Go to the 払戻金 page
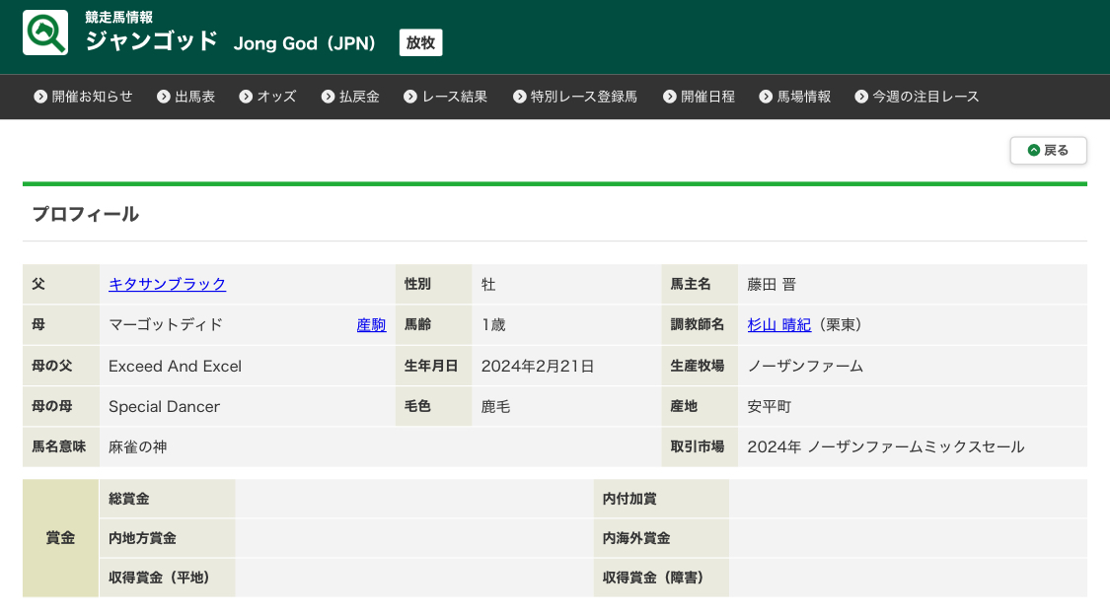 tap(359, 97)
